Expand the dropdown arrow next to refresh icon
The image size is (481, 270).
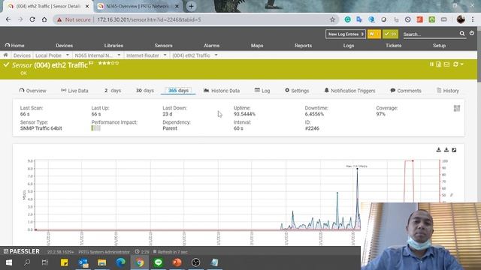pos(462,64)
